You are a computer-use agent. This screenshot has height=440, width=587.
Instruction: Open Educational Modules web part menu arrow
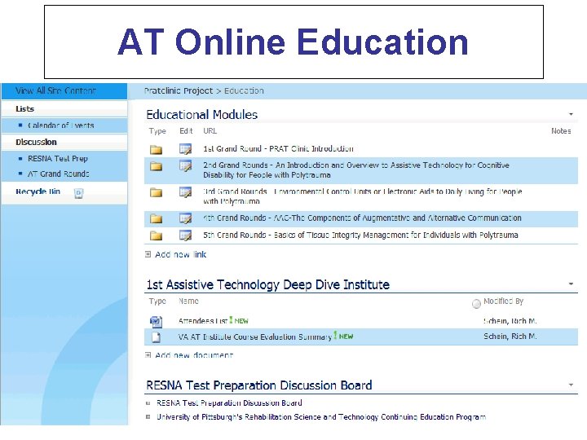[x=571, y=114]
